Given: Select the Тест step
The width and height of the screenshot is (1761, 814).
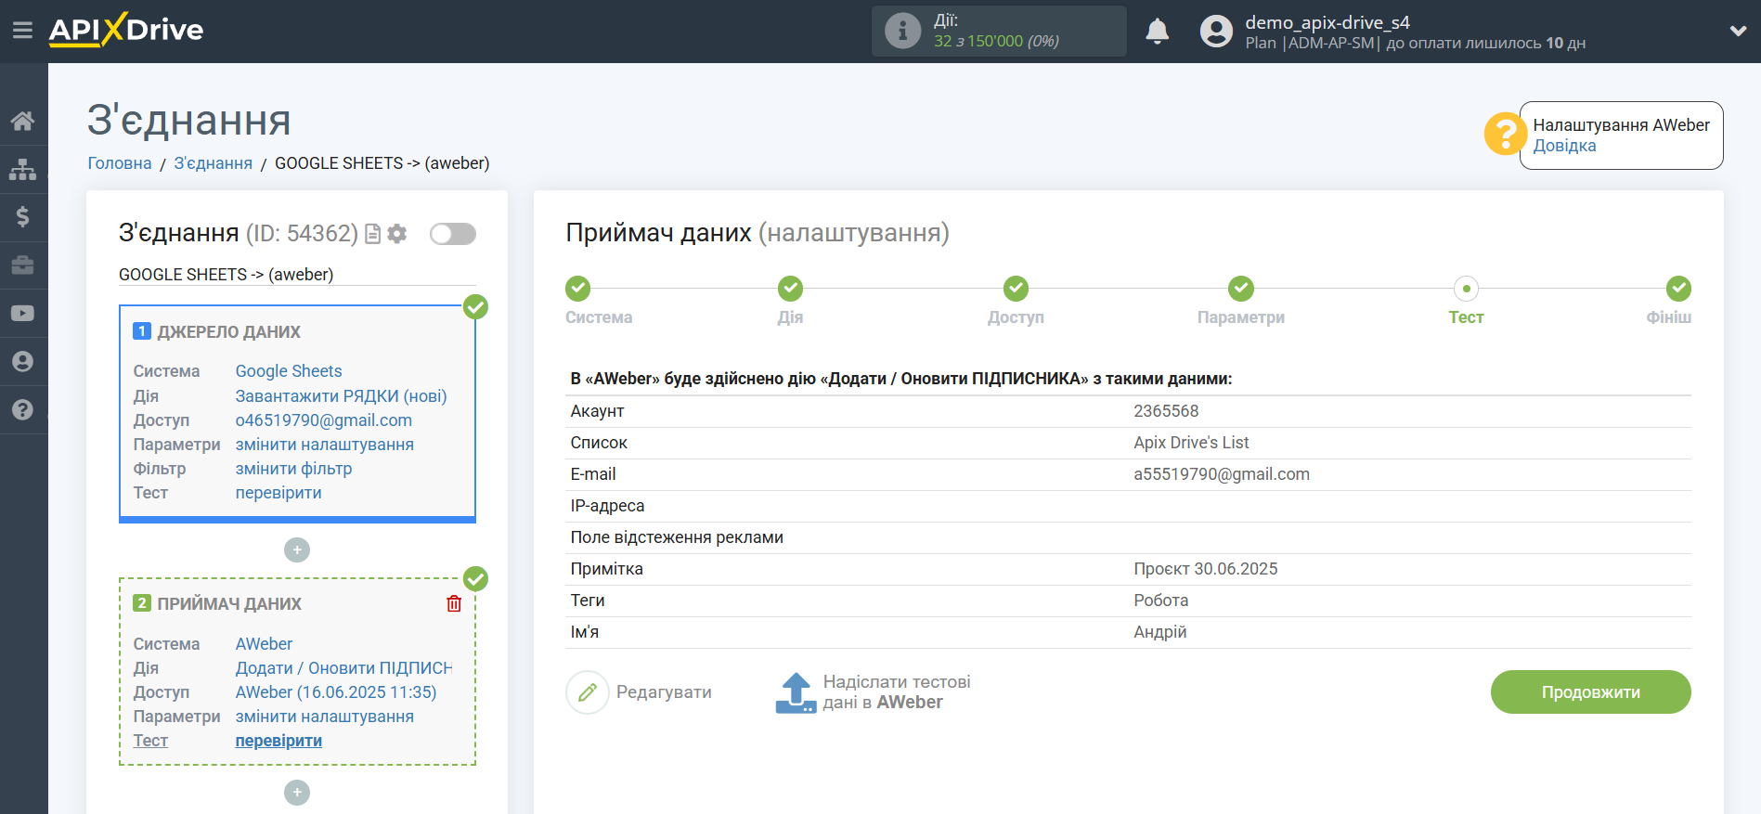Looking at the screenshot, I should click(1466, 289).
